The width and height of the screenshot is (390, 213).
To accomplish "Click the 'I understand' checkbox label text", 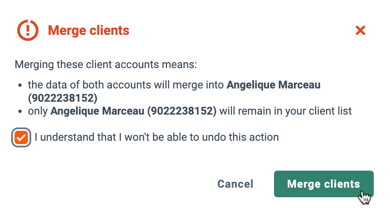I will click(157, 137).
